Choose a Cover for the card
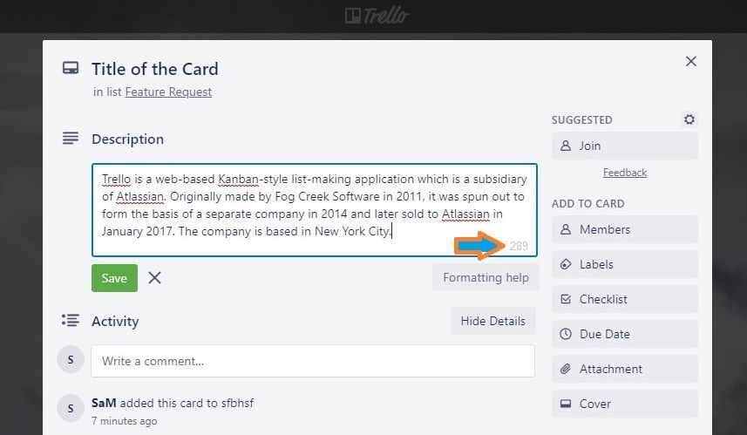This screenshot has height=435, width=747. 625,404
